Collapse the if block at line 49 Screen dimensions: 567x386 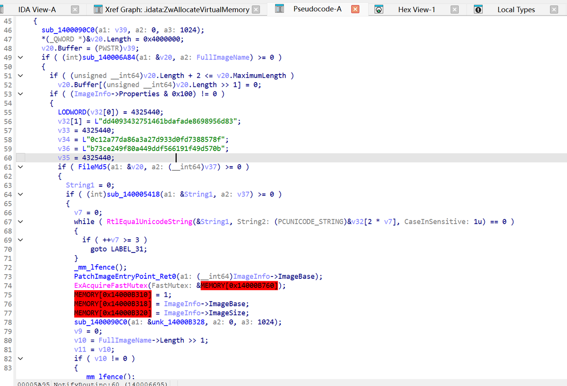pyautogui.click(x=20, y=58)
